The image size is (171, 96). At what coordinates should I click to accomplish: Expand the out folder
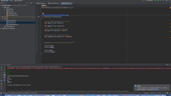pyautogui.click(x=3, y=17)
